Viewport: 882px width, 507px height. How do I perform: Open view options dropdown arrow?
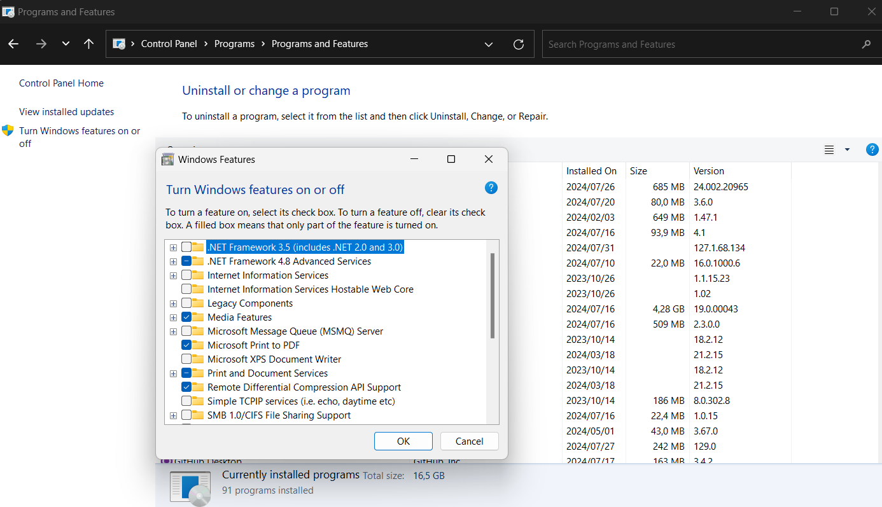coord(847,149)
